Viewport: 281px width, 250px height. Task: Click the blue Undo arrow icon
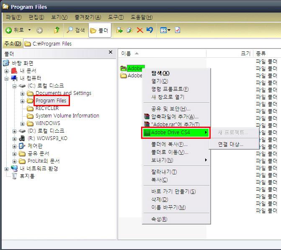150,30
